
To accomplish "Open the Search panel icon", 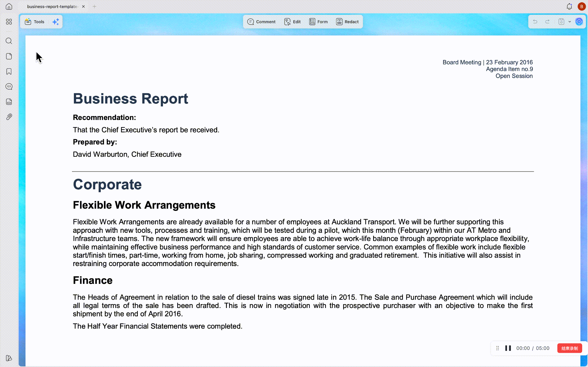I will [9, 41].
